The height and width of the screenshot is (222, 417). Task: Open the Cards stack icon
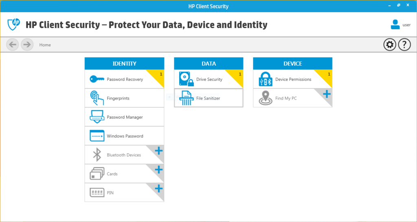(x=97, y=174)
